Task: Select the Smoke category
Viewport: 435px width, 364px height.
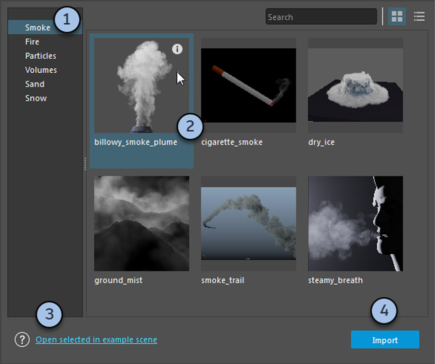Action: 38,28
